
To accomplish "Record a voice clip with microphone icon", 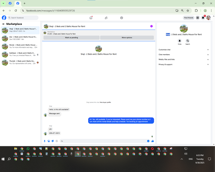I will pos(45,141).
